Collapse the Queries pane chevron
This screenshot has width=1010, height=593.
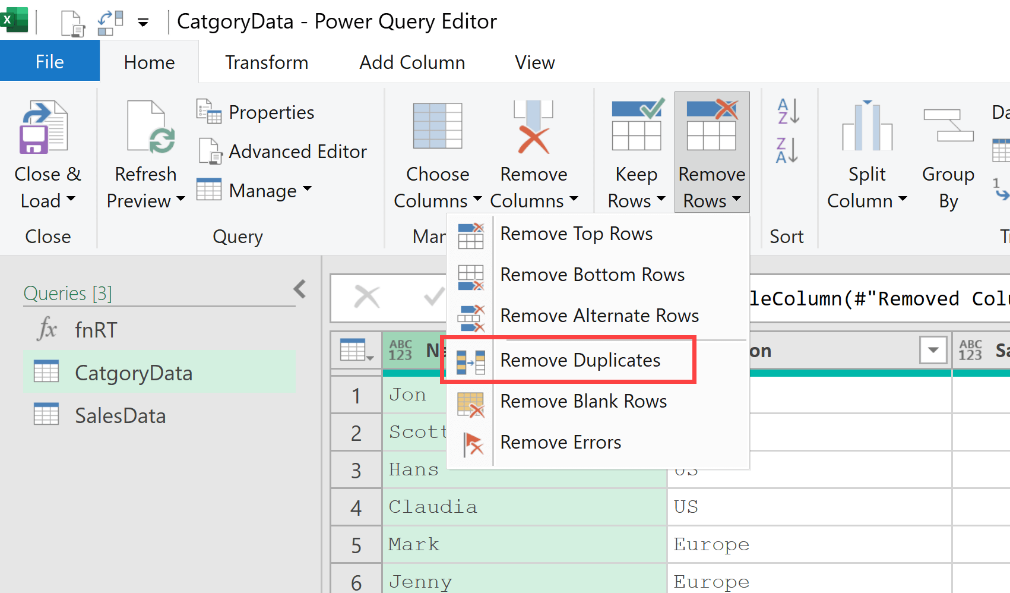(x=300, y=289)
